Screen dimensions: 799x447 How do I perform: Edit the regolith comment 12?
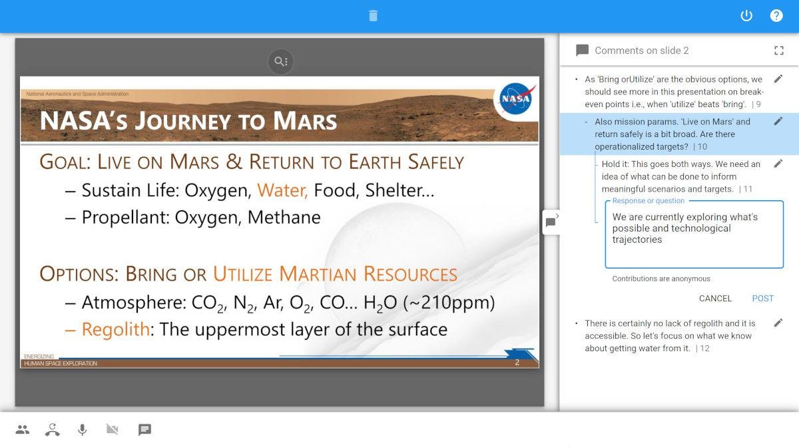[x=778, y=323]
